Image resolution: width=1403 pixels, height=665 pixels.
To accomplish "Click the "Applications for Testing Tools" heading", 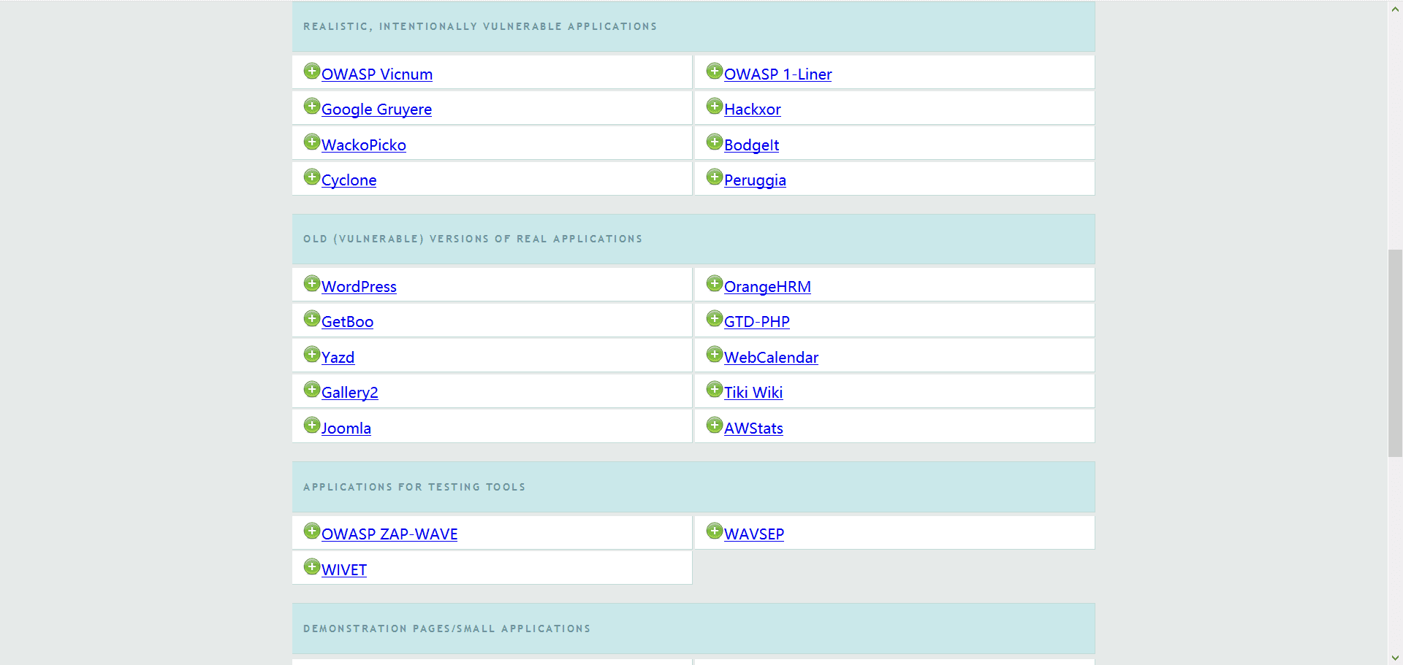I will point(414,487).
